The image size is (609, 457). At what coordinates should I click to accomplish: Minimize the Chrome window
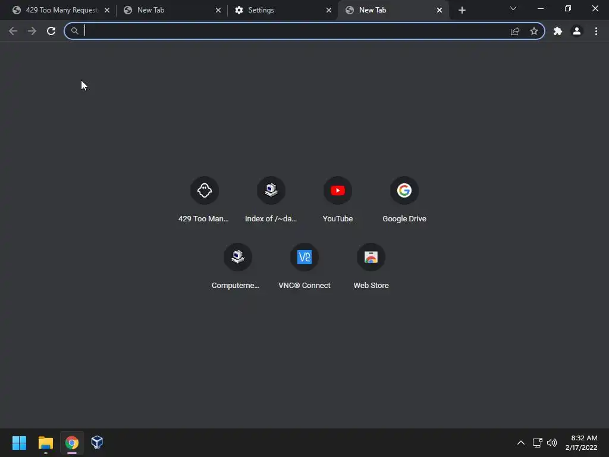[x=540, y=8]
